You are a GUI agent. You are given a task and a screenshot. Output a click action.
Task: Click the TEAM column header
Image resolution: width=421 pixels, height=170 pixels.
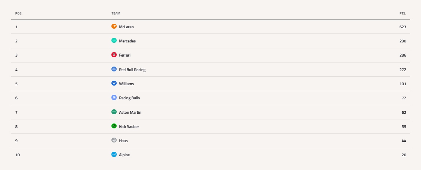pos(116,13)
